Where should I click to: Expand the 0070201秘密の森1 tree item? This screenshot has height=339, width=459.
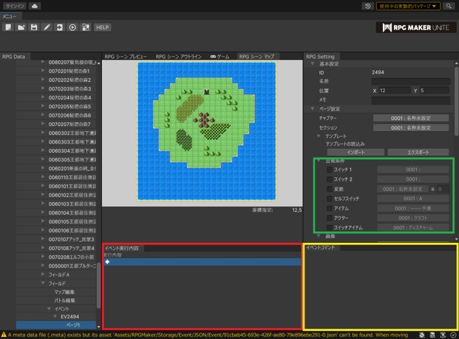(x=44, y=71)
